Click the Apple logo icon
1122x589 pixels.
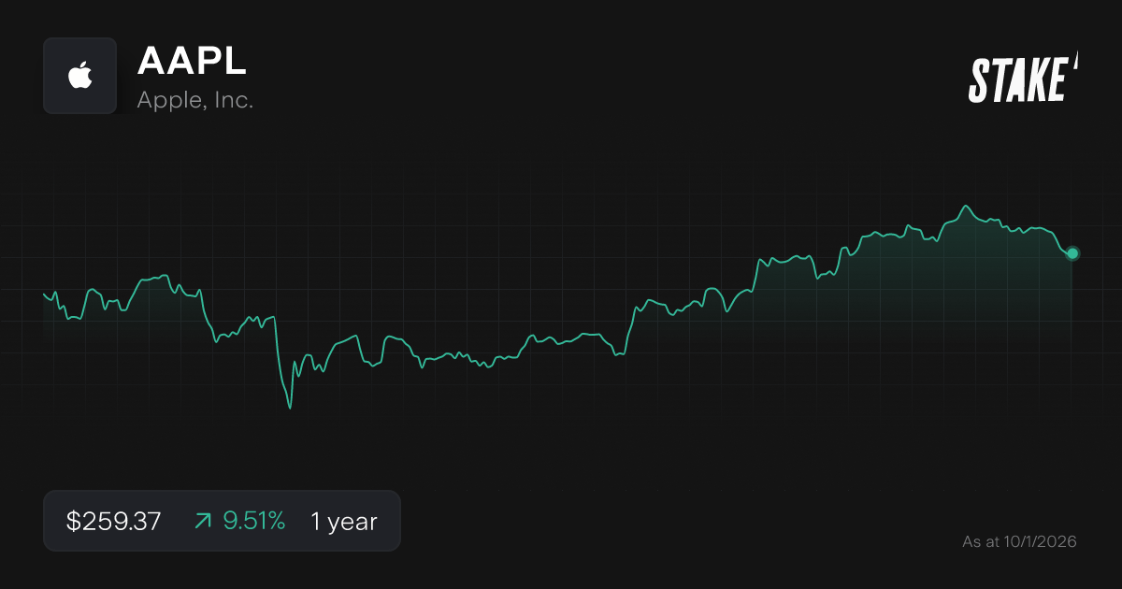coord(79,74)
